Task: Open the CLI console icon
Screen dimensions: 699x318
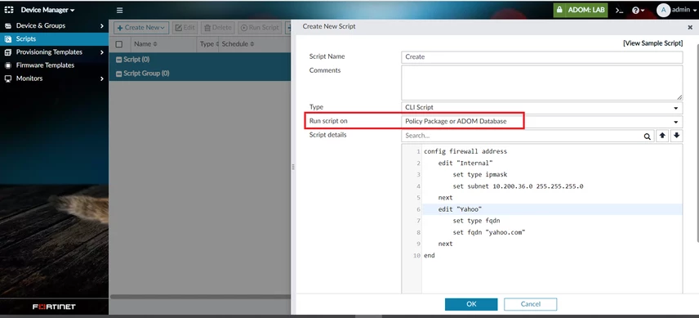Action: [619, 11]
